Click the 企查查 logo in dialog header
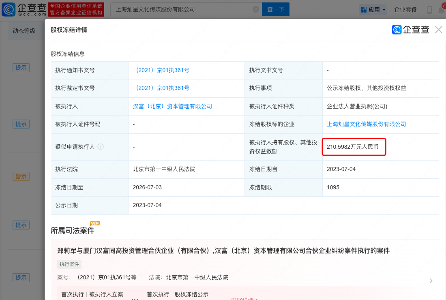Image resolution: width=446 pixels, height=300 pixels. 410,30
